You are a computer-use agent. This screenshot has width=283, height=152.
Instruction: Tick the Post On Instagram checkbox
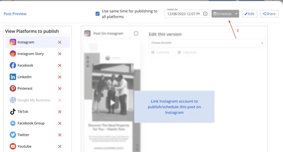click(136, 33)
